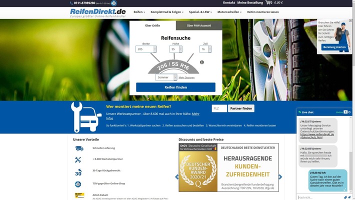Open Meine Bestellung
Image resolution: width=355 pixels, height=200 pixels.
[x=250, y=2]
